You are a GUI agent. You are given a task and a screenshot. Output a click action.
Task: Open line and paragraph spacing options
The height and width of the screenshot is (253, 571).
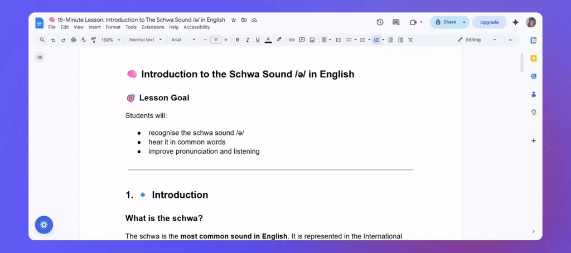338,40
